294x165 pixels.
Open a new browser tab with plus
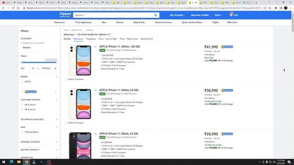pos(256,3)
